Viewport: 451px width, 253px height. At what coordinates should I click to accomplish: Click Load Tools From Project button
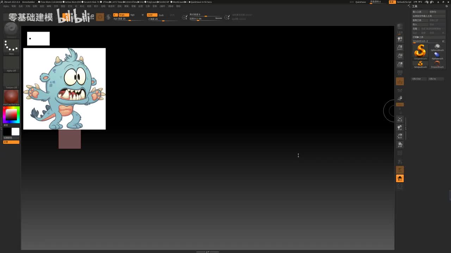[429, 16]
